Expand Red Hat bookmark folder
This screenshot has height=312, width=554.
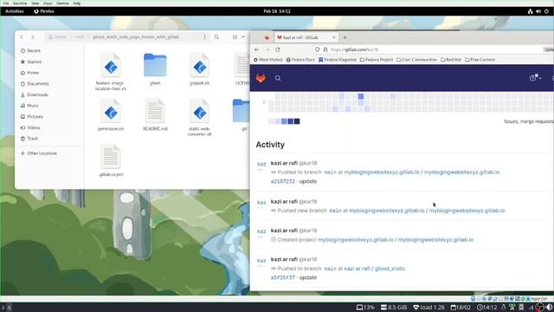point(451,60)
